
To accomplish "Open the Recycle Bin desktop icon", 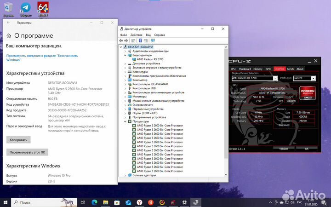I will click(8, 9).
